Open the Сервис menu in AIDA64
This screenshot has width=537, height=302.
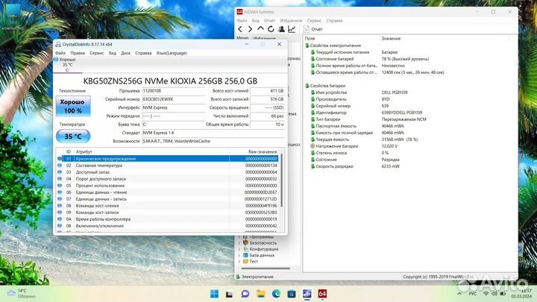tap(314, 21)
